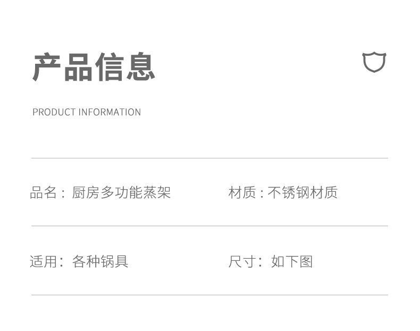Click the 信息 characters in the heading
420x331 pixels.
pos(125,67)
